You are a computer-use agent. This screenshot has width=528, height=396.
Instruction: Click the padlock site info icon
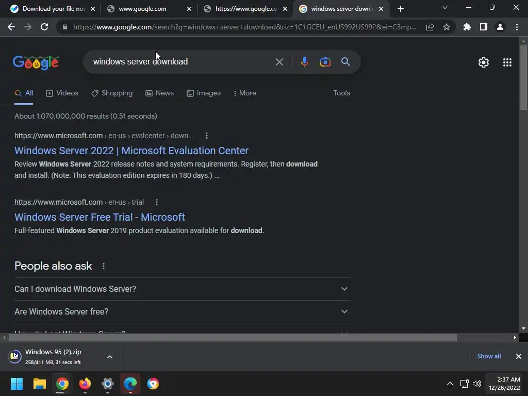(x=65, y=27)
